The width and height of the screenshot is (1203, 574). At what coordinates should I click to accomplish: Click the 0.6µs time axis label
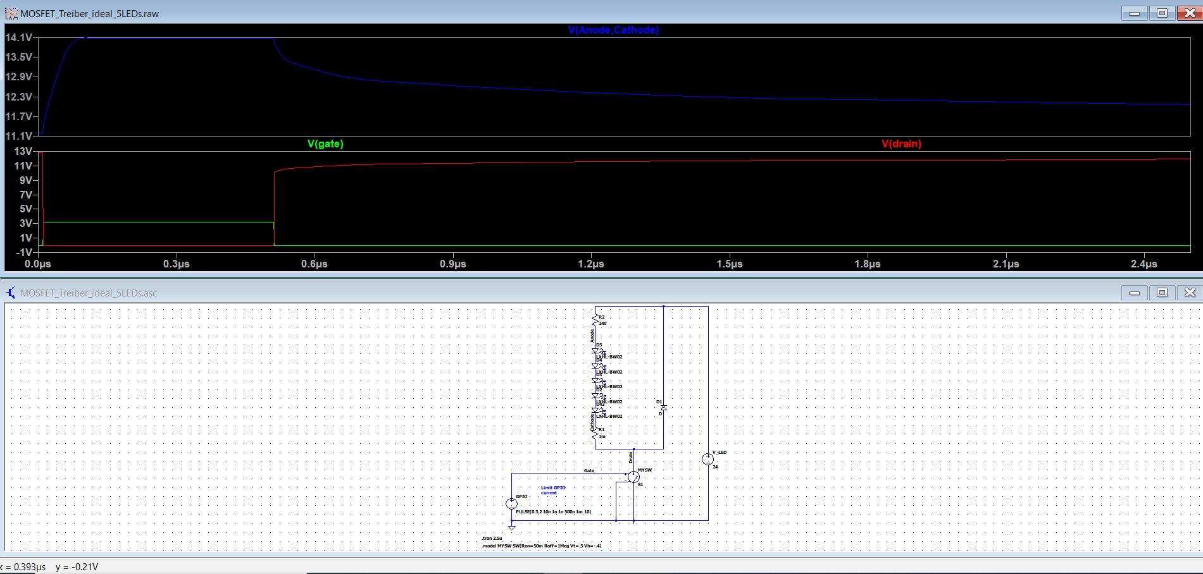point(314,264)
